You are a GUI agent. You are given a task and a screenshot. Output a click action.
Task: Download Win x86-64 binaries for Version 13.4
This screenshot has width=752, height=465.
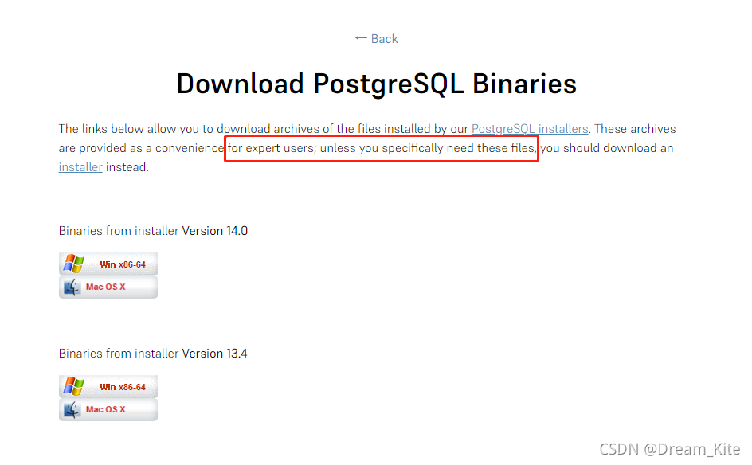click(x=108, y=386)
